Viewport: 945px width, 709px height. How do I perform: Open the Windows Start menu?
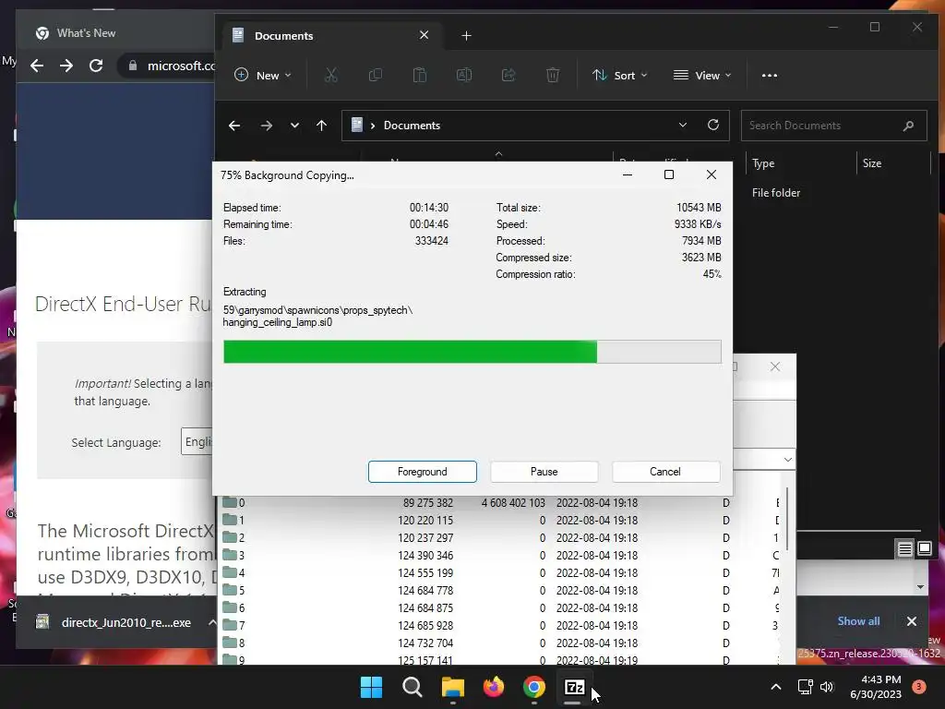pyautogui.click(x=371, y=687)
